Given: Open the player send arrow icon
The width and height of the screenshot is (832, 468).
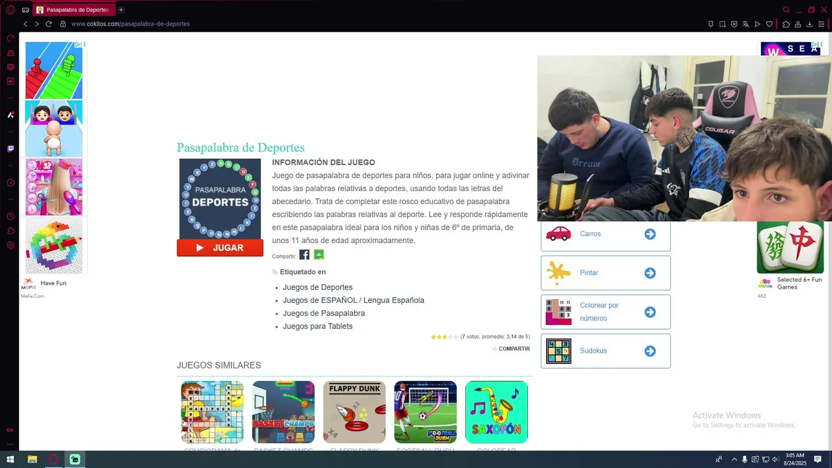Looking at the screenshot, I should pos(757,24).
